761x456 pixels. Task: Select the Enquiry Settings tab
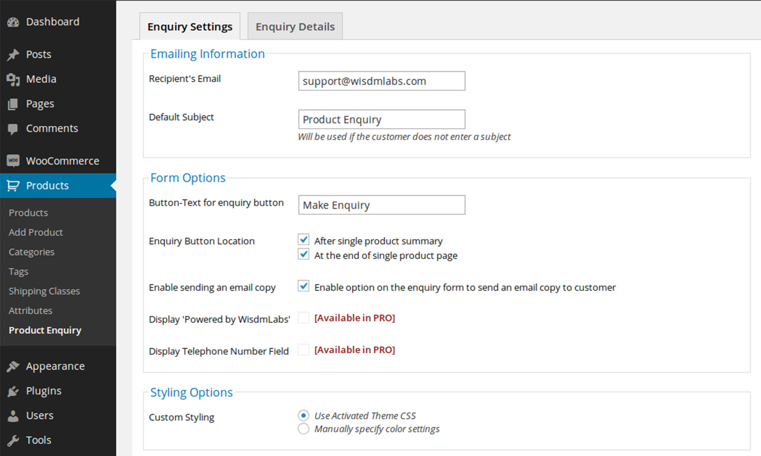click(190, 26)
